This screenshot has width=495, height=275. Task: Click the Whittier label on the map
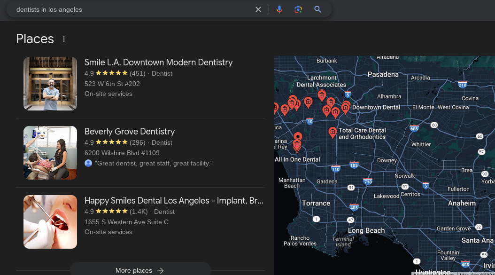(x=421, y=144)
